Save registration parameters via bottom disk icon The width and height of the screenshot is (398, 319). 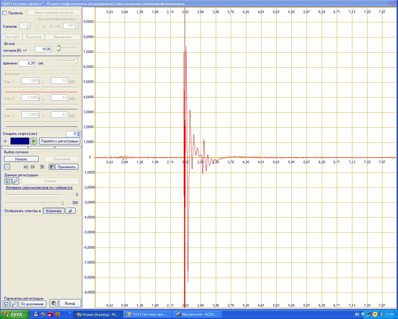[x=6, y=304]
